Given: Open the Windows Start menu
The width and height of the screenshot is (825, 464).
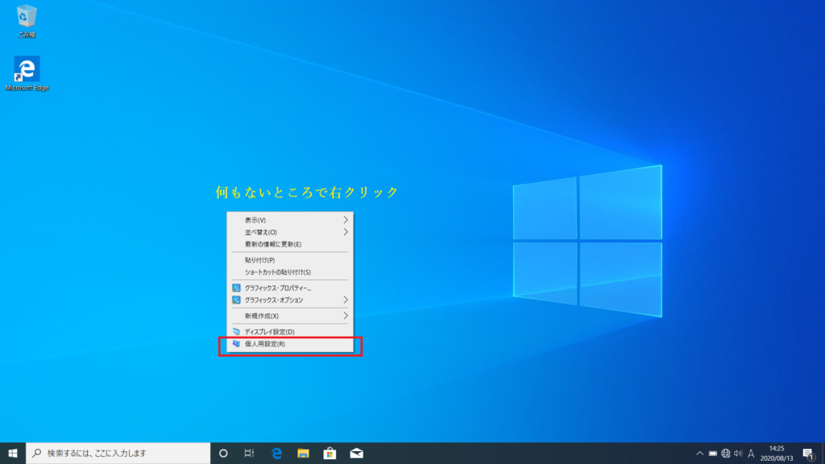Looking at the screenshot, I should pyautogui.click(x=13, y=453).
